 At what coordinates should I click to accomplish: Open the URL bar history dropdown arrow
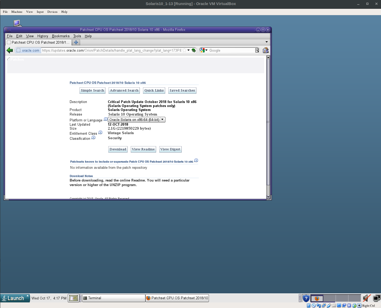pyautogui.click(x=189, y=50)
